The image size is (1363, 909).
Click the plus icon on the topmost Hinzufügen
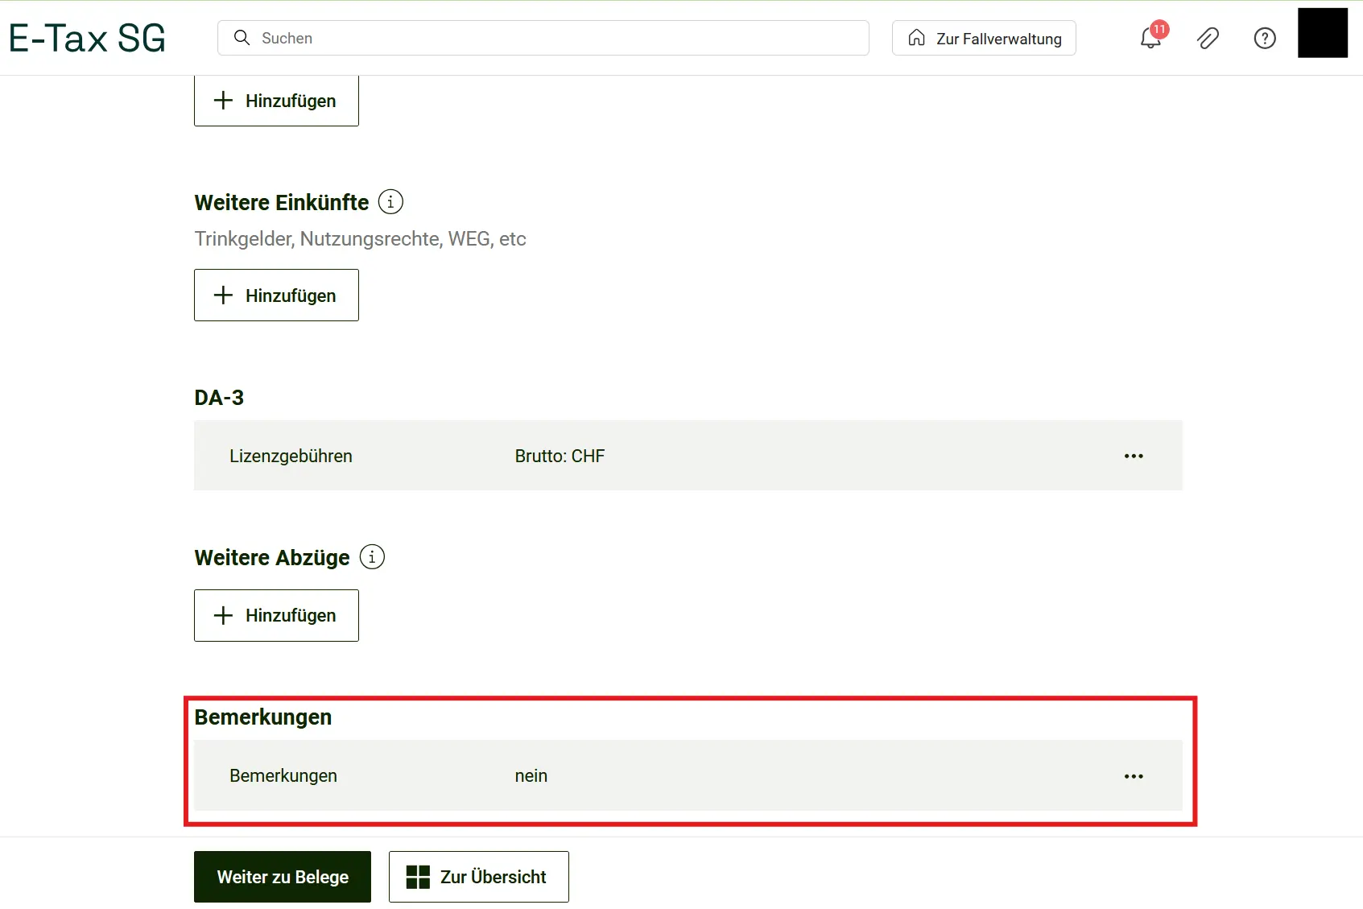click(222, 101)
